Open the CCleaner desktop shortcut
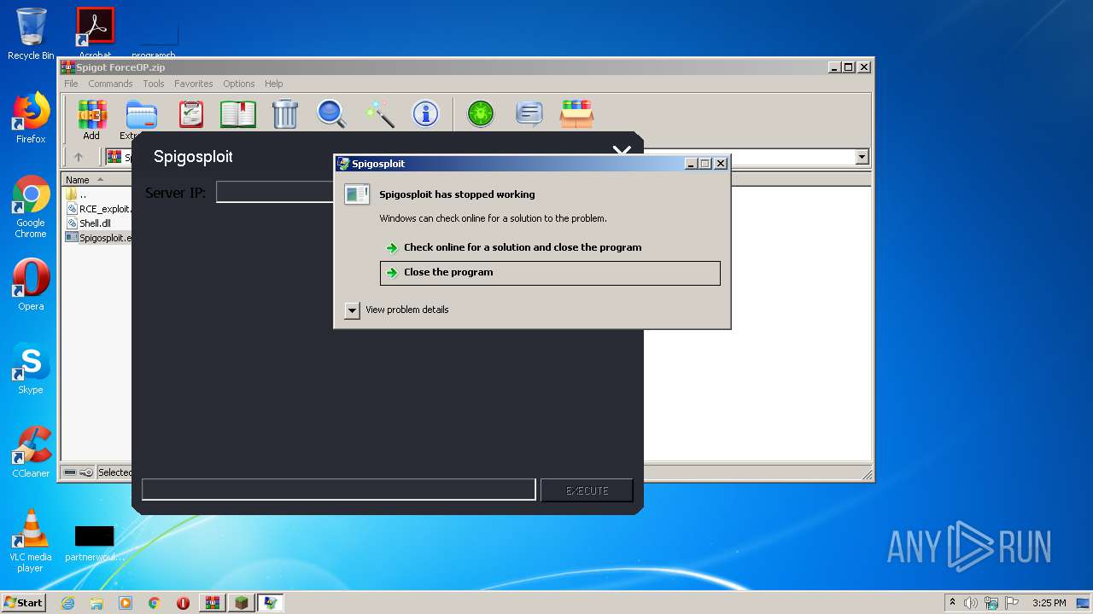Image resolution: width=1093 pixels, height=614 pixels. point(31,452)
